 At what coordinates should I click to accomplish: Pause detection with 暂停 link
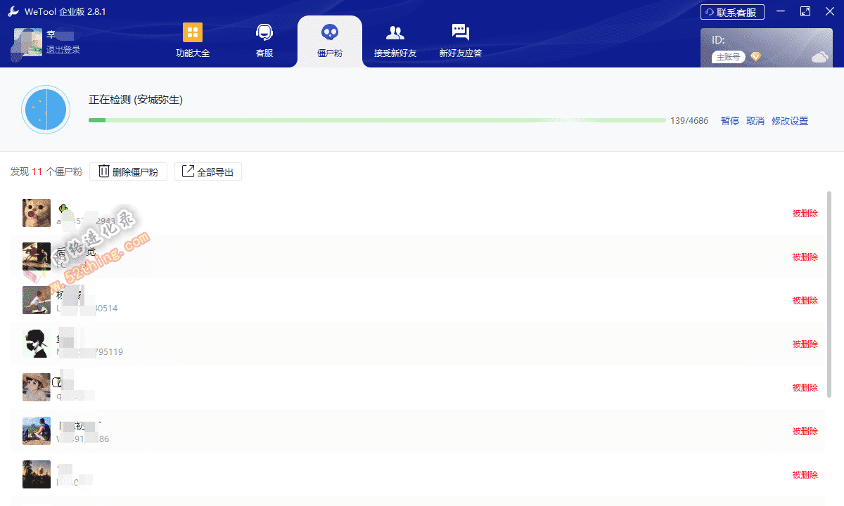[x=729, y=121]
